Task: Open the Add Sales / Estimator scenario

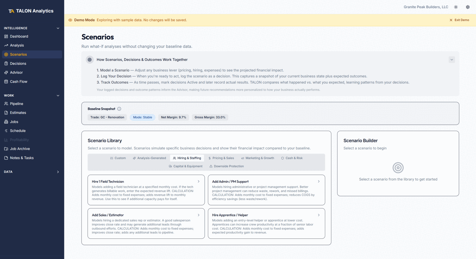Action: 146,224
